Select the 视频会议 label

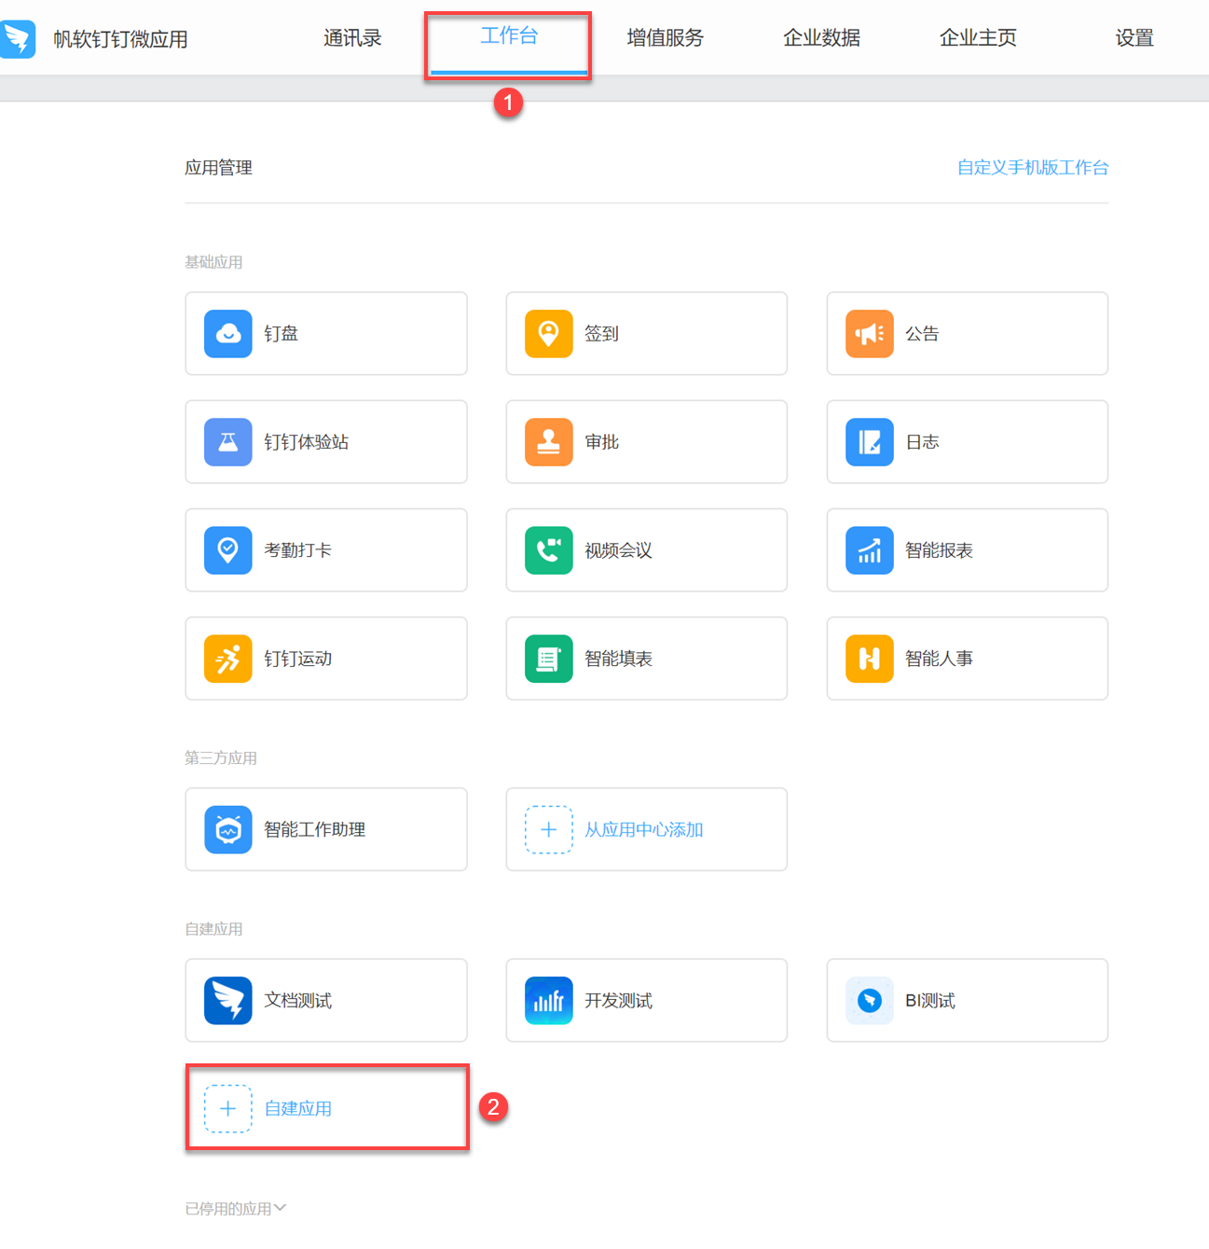[619, 550]
